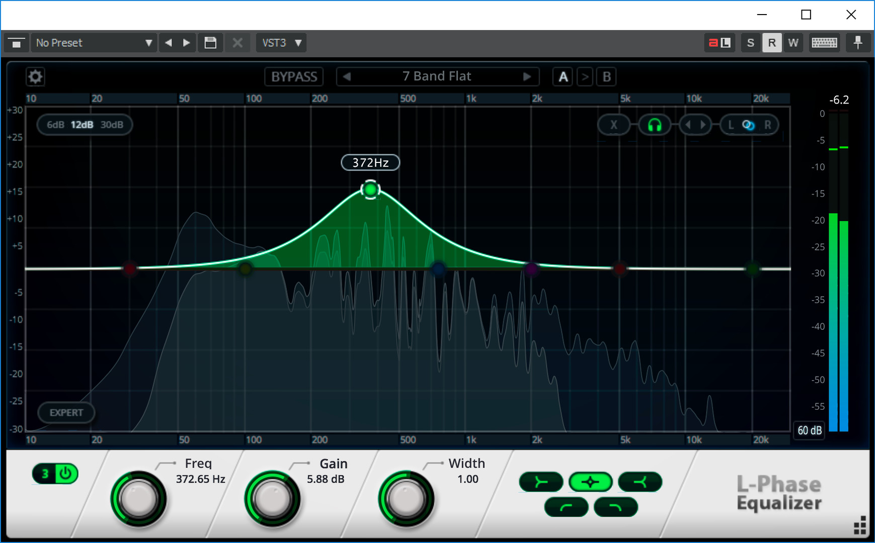Select the high shelf filter shape icon

pos(640,482)
